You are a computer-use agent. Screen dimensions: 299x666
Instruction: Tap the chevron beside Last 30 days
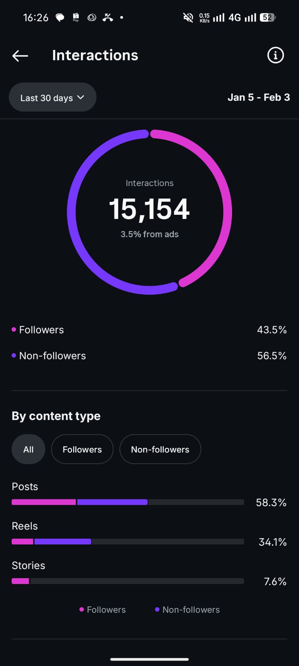pyautogui.click(x=81, y=97)
